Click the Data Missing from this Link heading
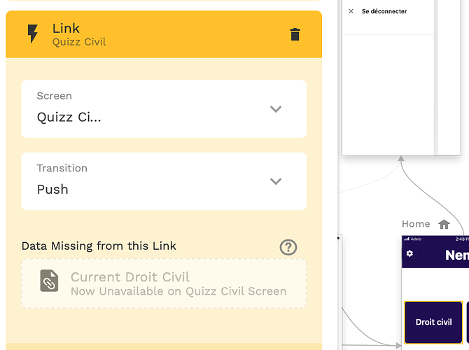The image size is (469, 350). pos(99,246)
